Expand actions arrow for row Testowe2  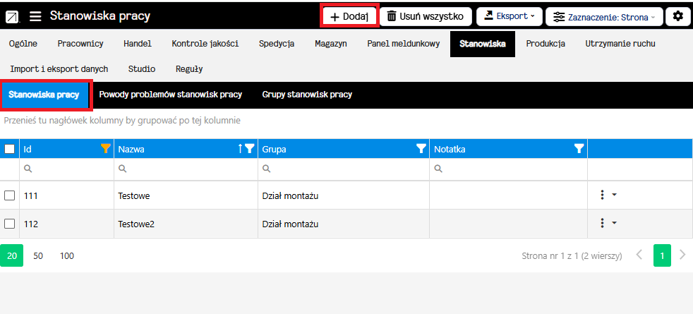614,224
